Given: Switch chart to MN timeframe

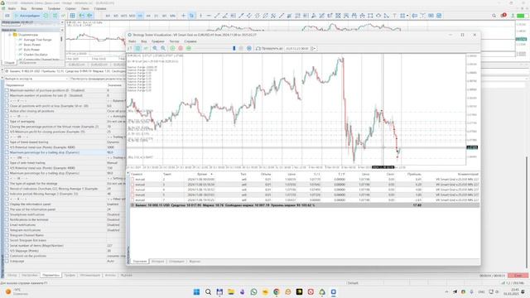Looking at the screenshot, I should coord(172,16).
